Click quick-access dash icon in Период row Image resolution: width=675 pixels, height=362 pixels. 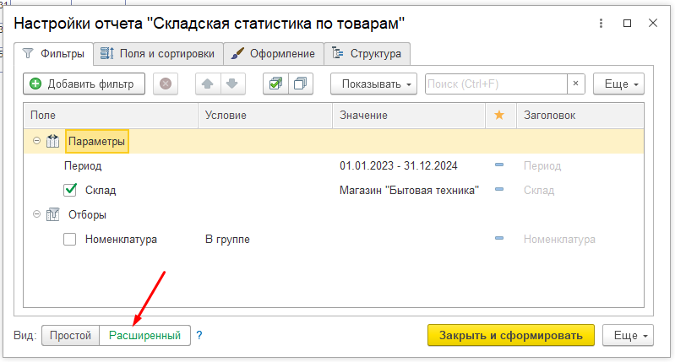(499, 165)
